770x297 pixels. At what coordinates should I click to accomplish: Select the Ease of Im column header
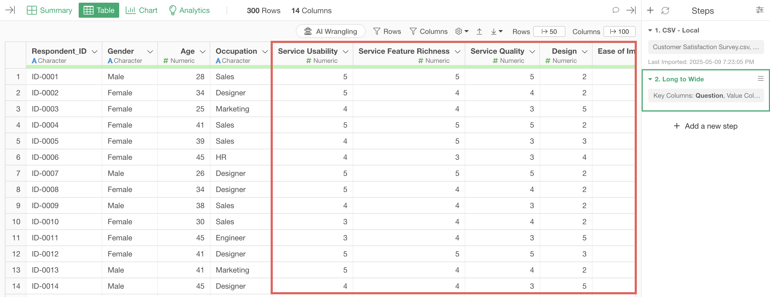pyautogui.click(x=616, y=51)
